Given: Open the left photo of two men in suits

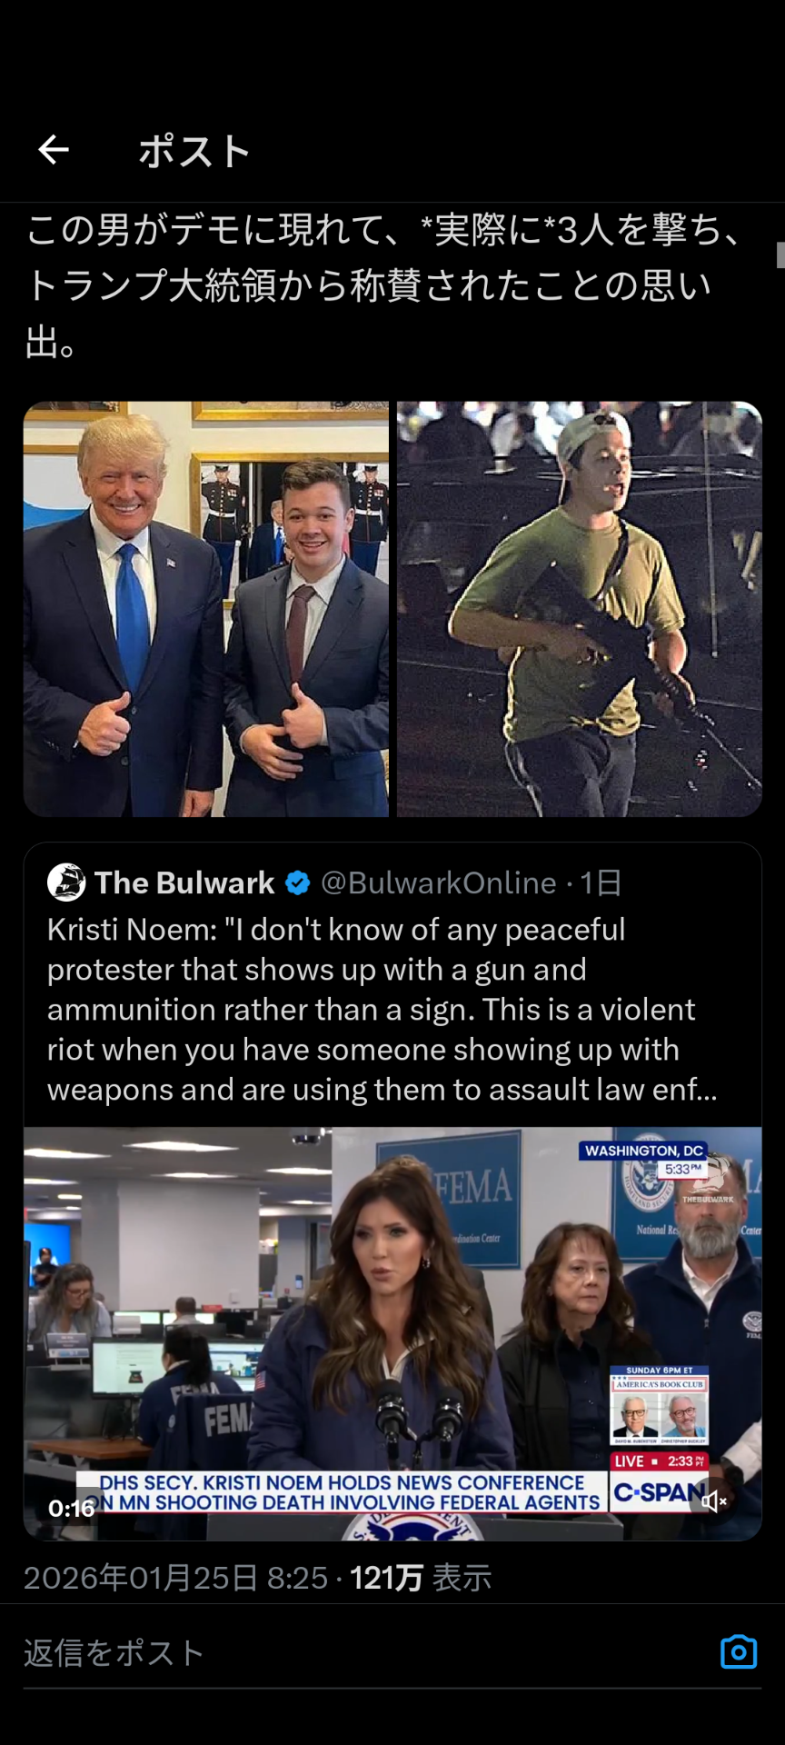Looking at the screenshot, I should pyautogui.click(x=206, y=609).
